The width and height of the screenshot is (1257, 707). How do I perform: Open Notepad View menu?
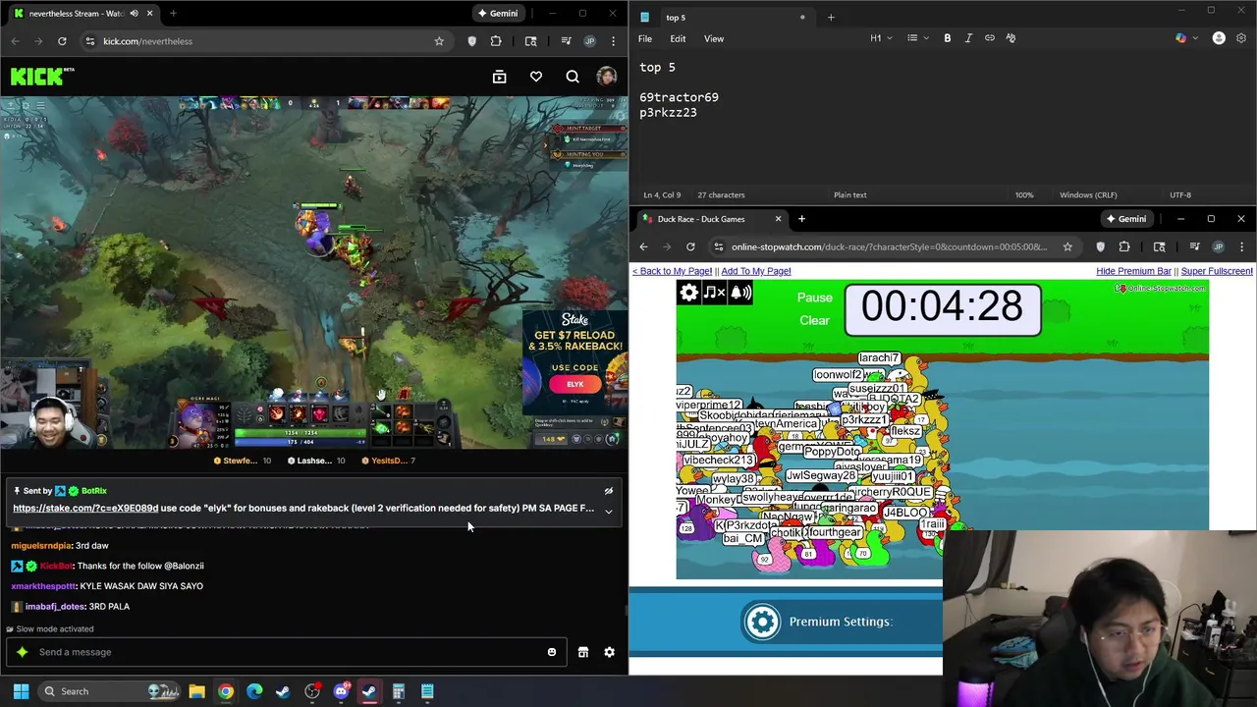(714, 38)
